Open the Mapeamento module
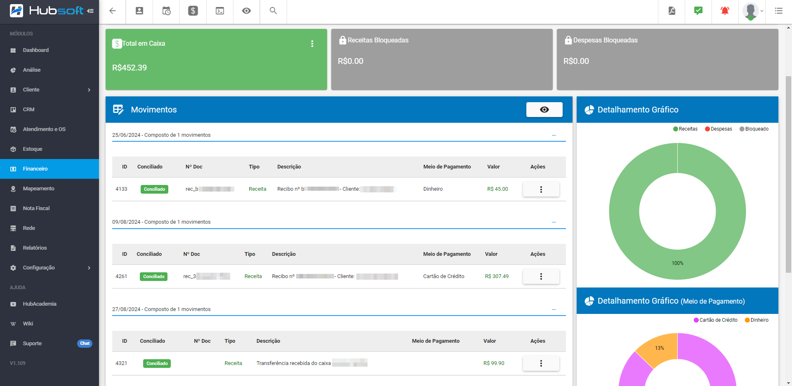Viewport: 792px width, 386px height. [x=49, y=189]
